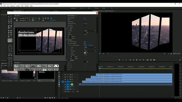Toggle V4 track eye visibility
182x102 pixels.
[72, 75]
